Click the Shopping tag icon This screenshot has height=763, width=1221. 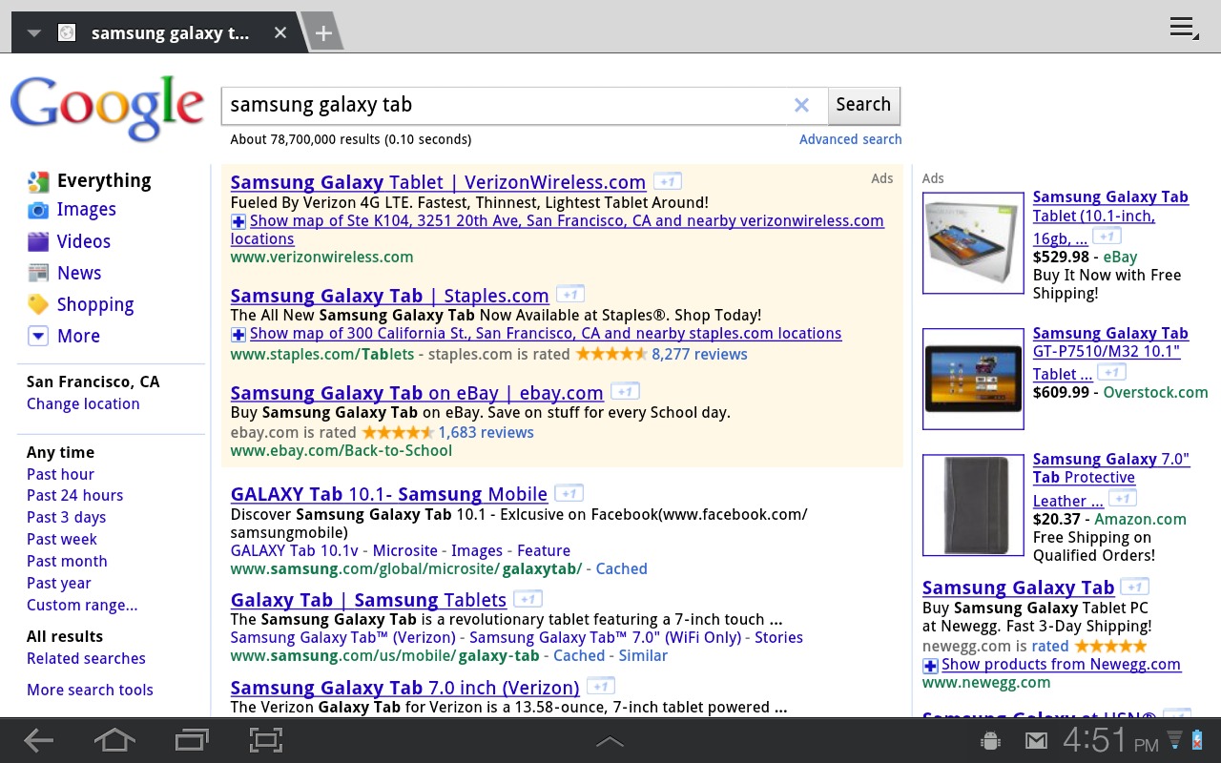coord(38,304)
